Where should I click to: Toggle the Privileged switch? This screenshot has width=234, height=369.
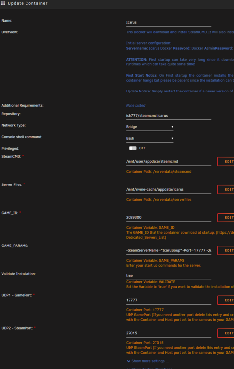pos(132,148)
